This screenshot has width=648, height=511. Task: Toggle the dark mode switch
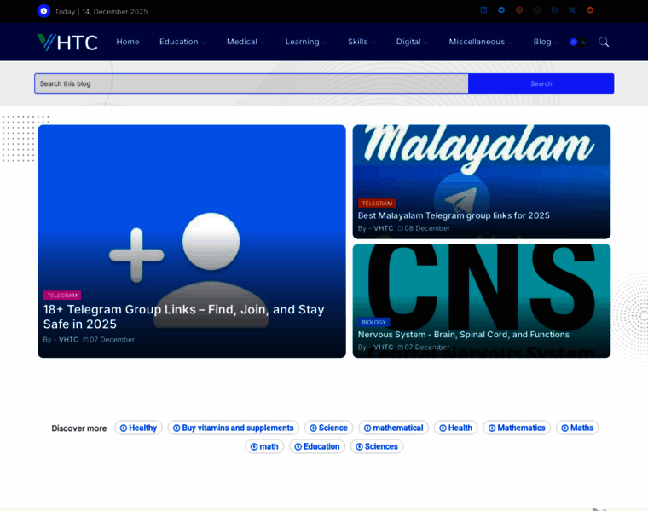pos(579,42)
